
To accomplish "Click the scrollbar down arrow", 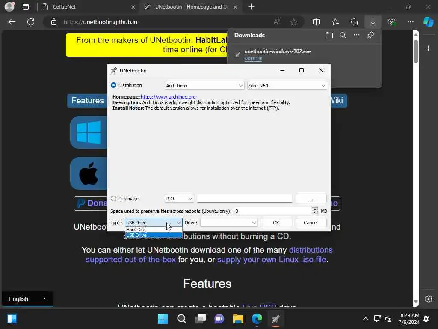I will pos(416,302).
